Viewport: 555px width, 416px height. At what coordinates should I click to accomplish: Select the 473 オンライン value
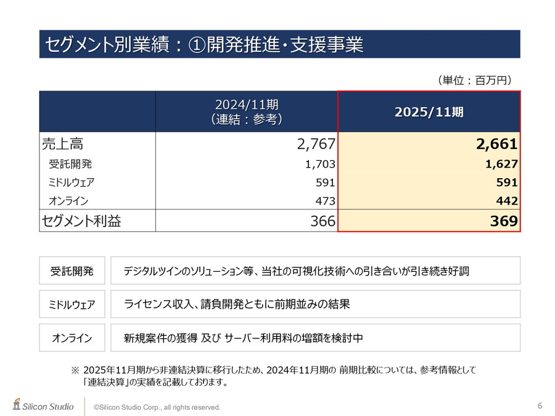pyautogui.click(x=324, y=201)
